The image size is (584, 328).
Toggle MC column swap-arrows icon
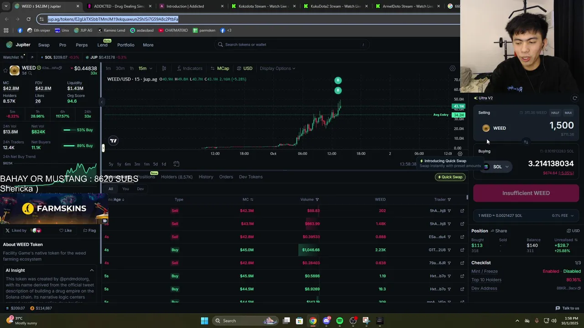pos(252,200)
